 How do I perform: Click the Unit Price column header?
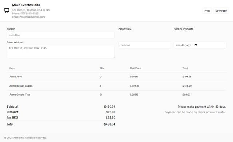click(136, 68)
